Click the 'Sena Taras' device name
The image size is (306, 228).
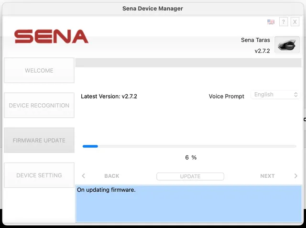tap(255, 40)
